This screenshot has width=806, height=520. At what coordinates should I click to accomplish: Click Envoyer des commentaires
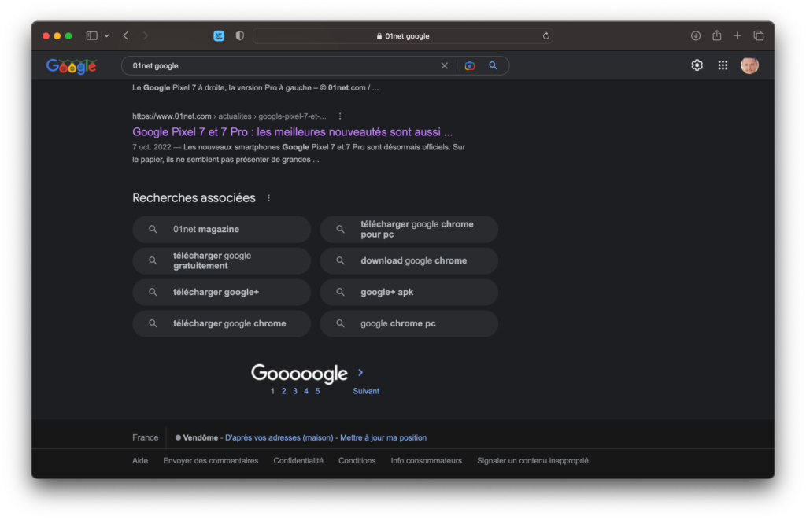point(211,460)
